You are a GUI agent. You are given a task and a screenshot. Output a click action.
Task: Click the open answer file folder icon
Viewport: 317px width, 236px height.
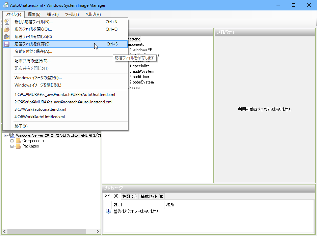[7, 29]
